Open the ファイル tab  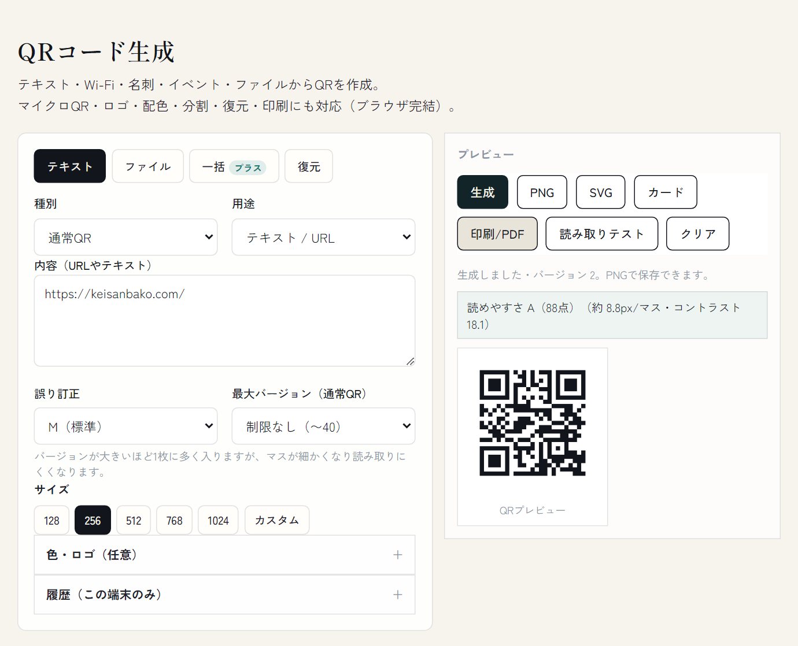(x=148, y=166)
